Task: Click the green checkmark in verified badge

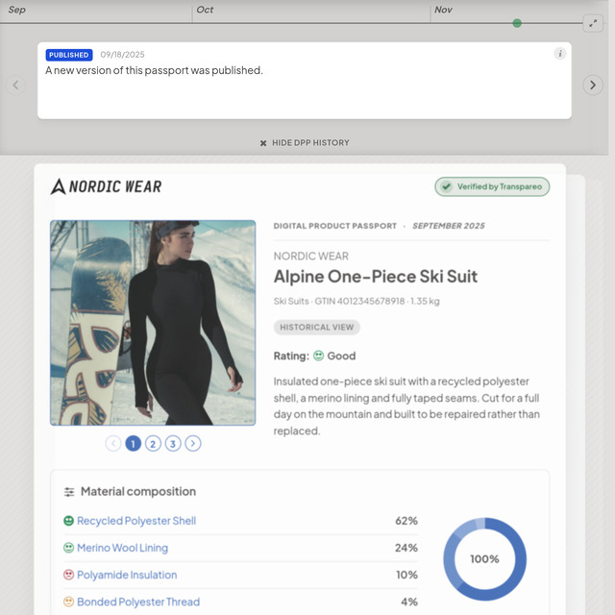Action: (x=446, y=186)
